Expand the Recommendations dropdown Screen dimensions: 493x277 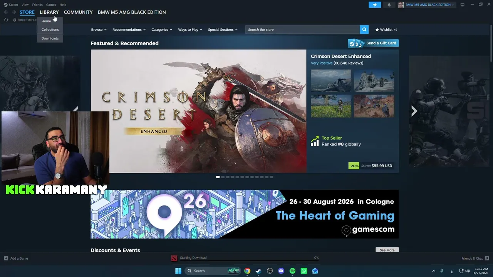pos(129,30)
